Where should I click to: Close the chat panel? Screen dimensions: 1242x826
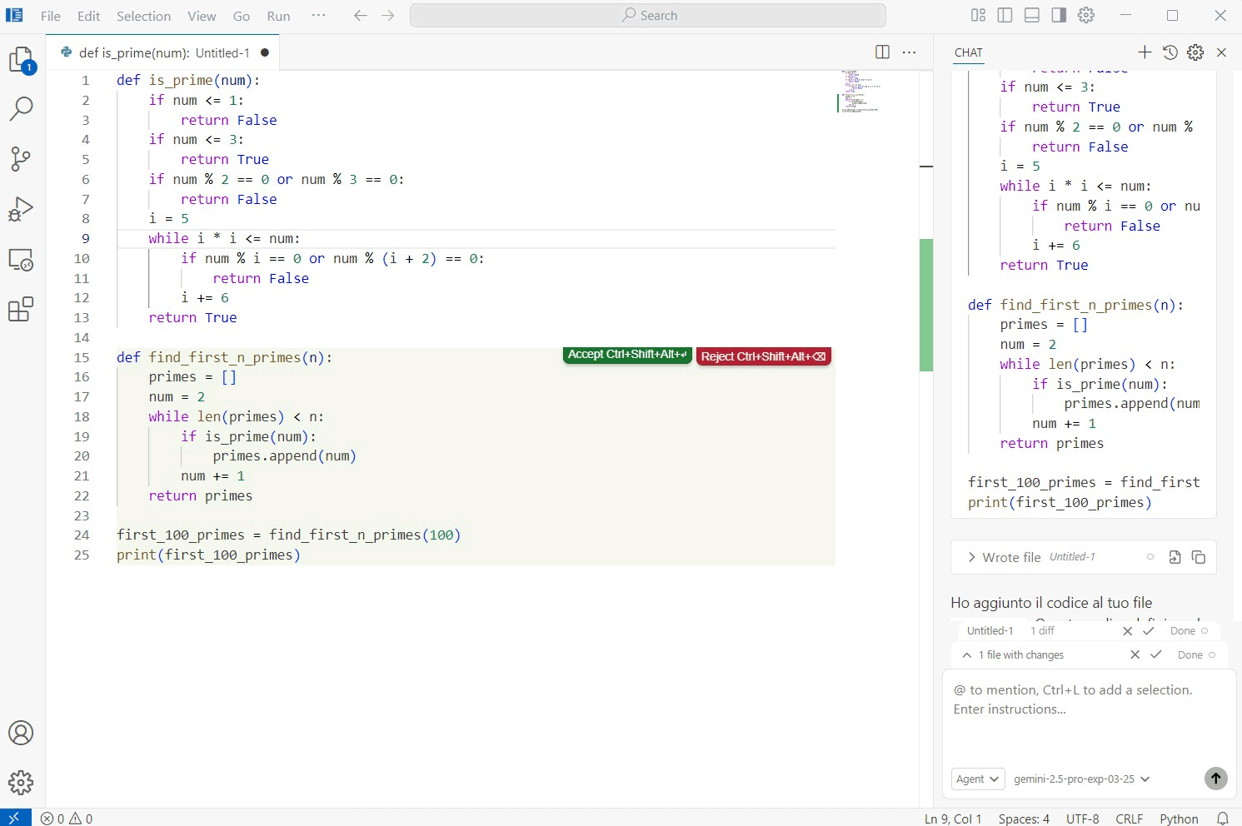click(x=1222, y=52)
